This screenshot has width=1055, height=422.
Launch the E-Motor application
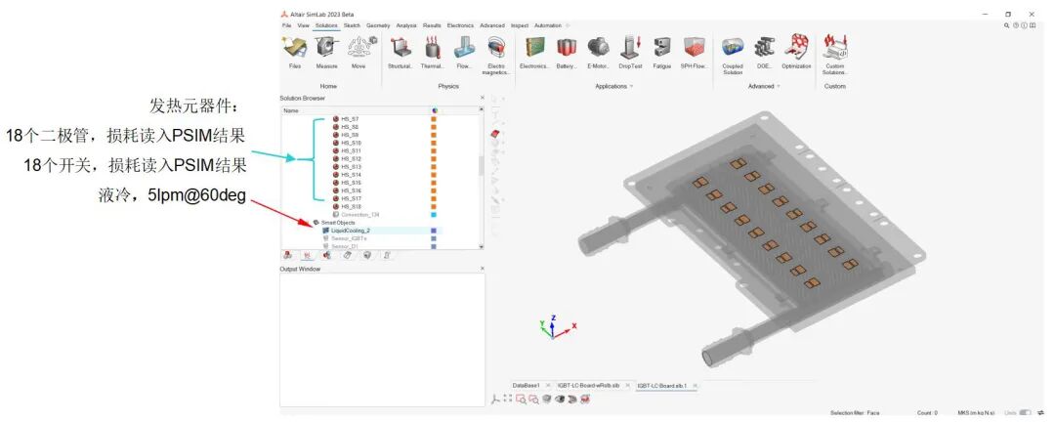point(598,53)
